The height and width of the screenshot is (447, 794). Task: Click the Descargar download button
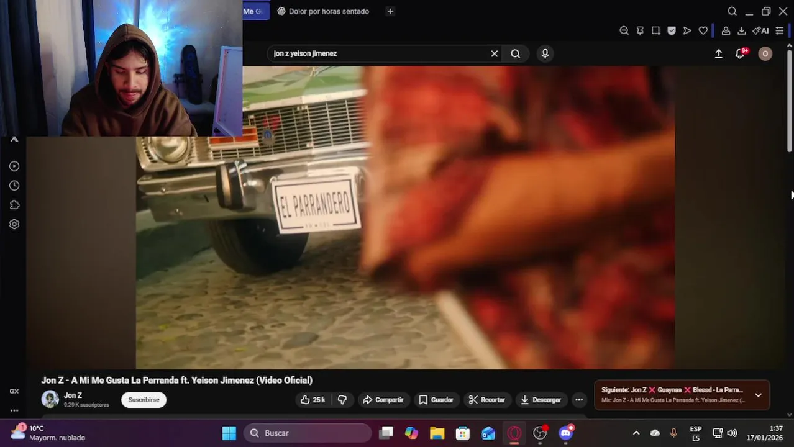[x=541, y=400]
